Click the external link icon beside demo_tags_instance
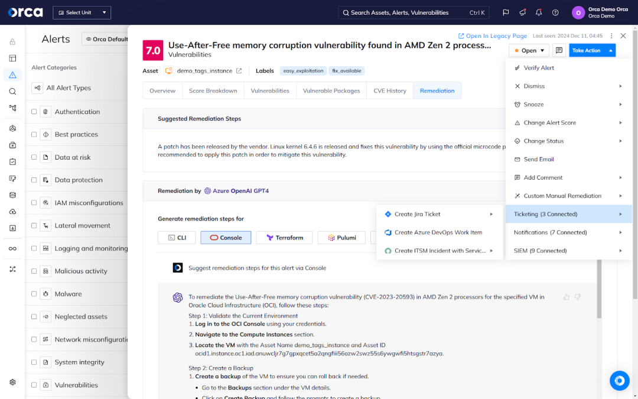Screen dimensions: 638x399 (x=239, y=71)
